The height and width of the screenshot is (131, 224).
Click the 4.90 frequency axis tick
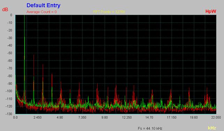pos(60,117)
